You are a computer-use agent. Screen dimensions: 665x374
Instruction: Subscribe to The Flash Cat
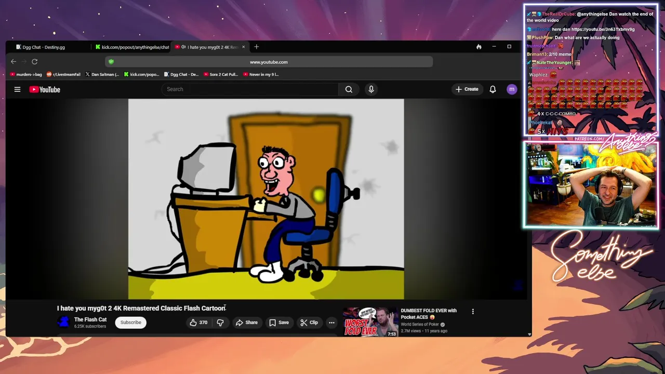click(131, 323)
